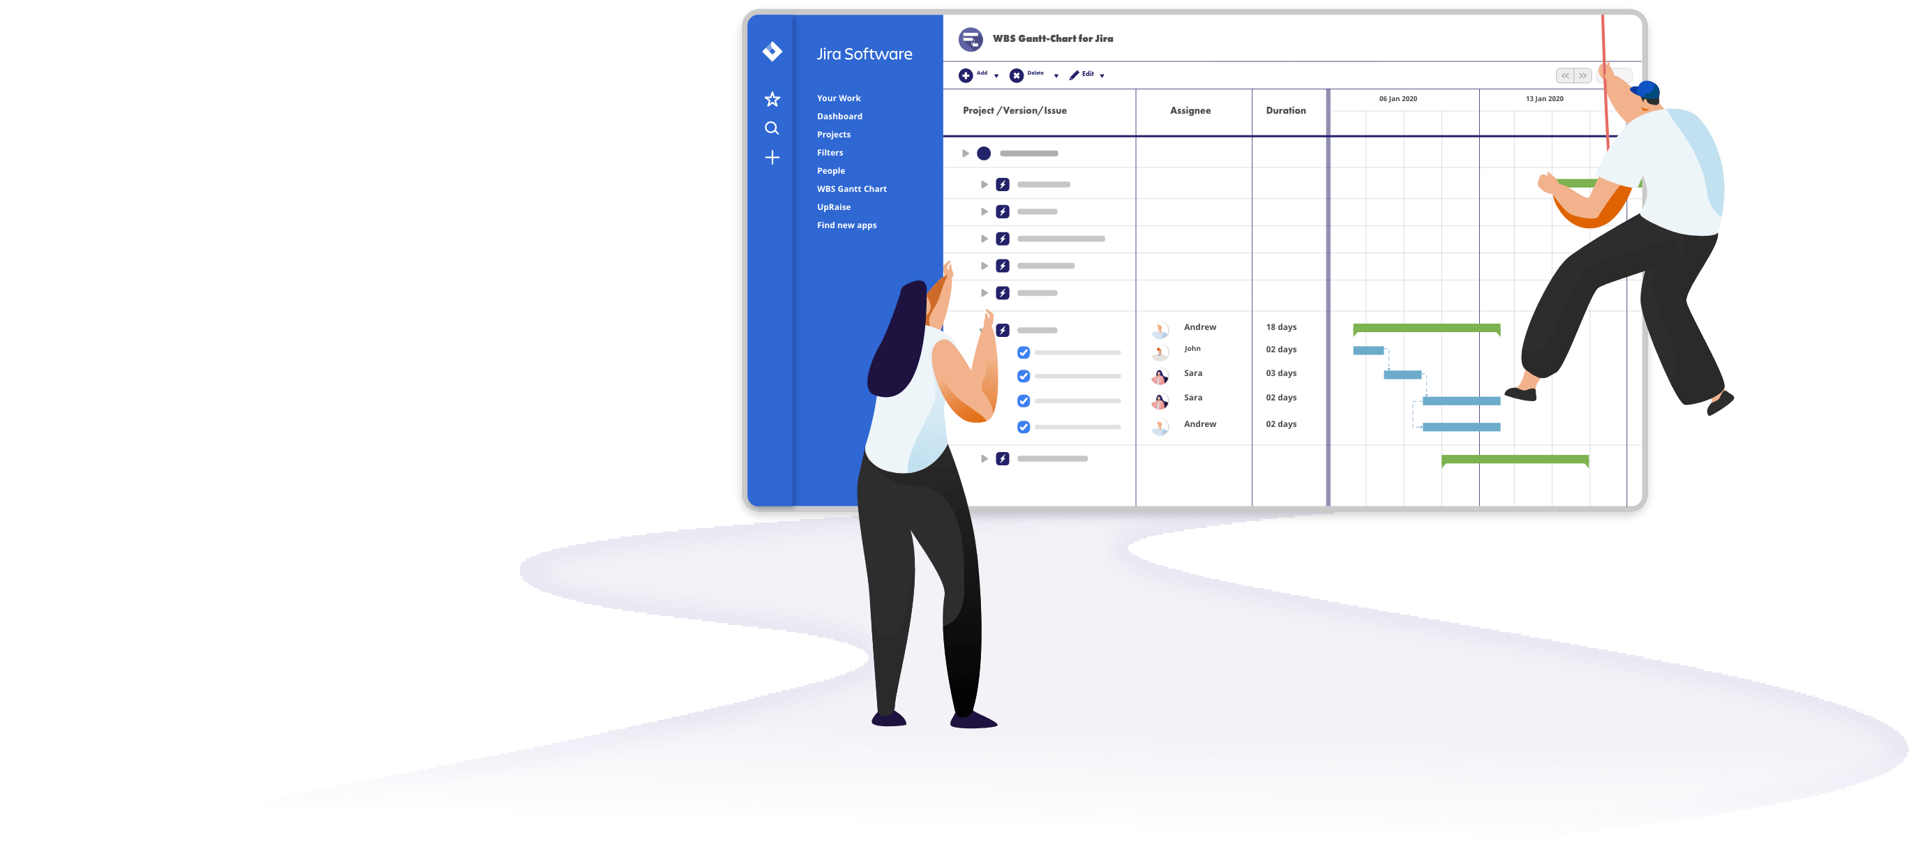This screenshot has width=1909, height=849.
Task: Click Andrew's avatar in the last 02 days row
Action: pos(1160,427)
